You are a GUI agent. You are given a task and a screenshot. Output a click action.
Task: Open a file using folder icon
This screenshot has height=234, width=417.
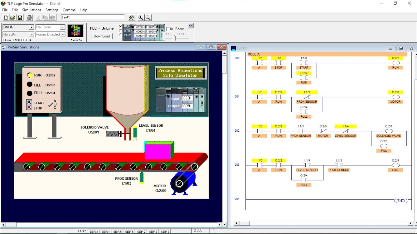point(13,18)
